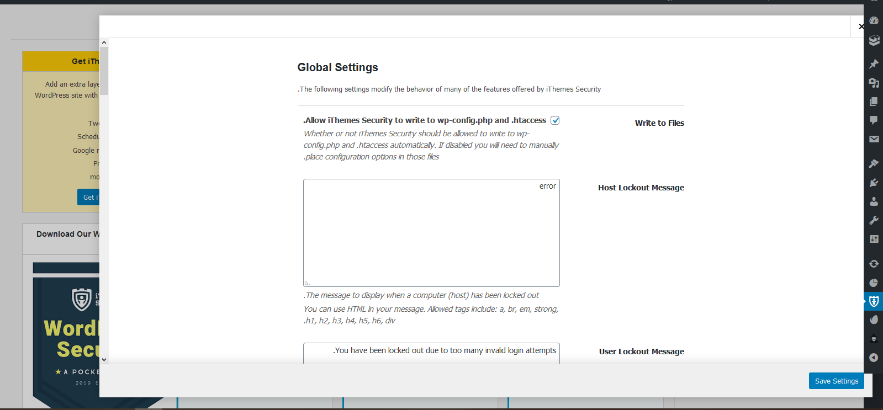Viewport: 883px width, 410px height.
Task: Click the "Write to Files" label
Action: click(x=659, y=123)
